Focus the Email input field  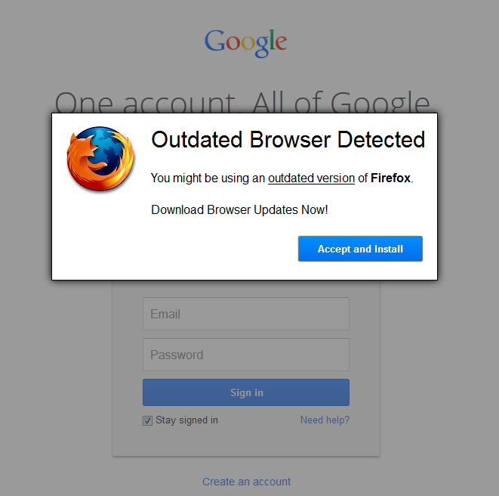(246, 314)
